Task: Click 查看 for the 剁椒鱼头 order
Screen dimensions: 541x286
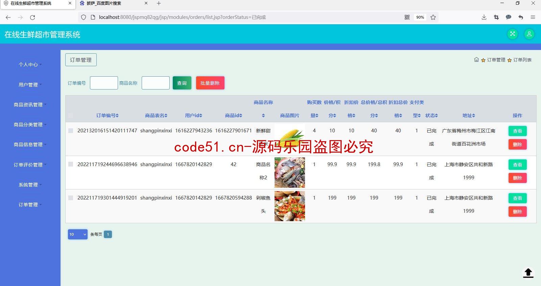Action: pyautogui.click(x=517, y=198)
